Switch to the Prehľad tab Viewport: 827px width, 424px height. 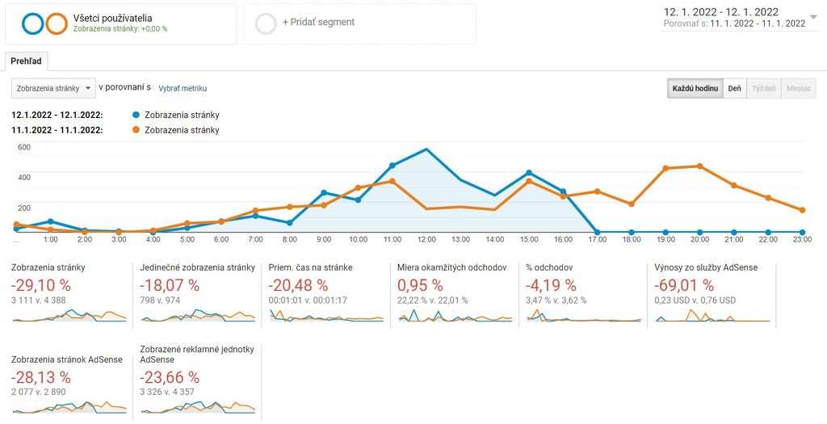click(x=27, y=61)
